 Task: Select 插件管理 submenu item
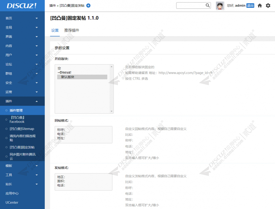coord(22,110)
